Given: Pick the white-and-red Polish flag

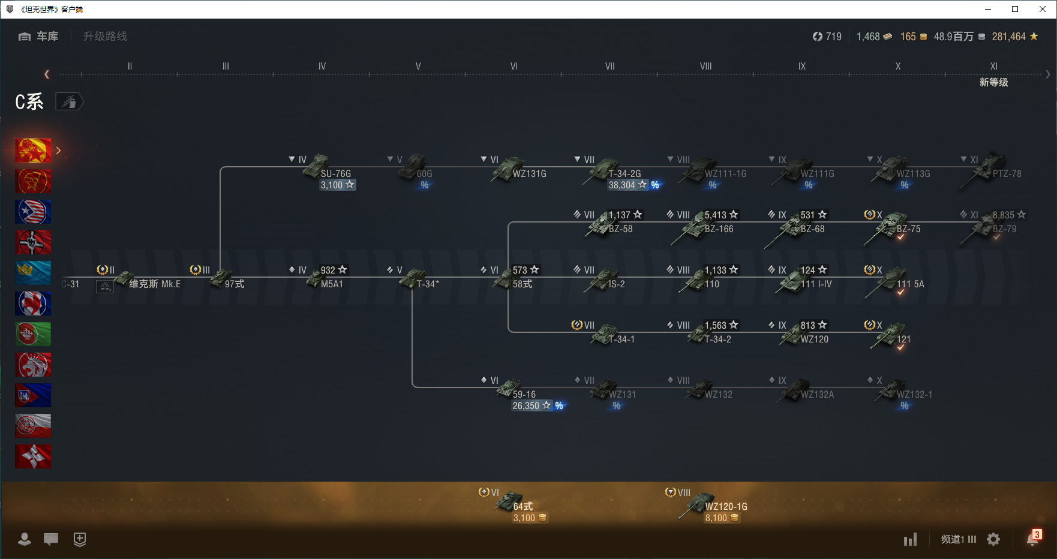Looking at the screenshot, I should [33, 426].
